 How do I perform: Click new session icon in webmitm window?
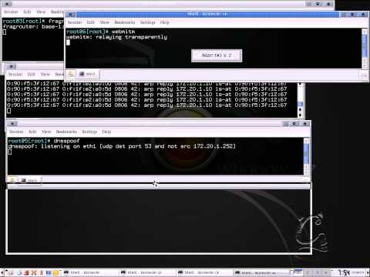[71, 74]
